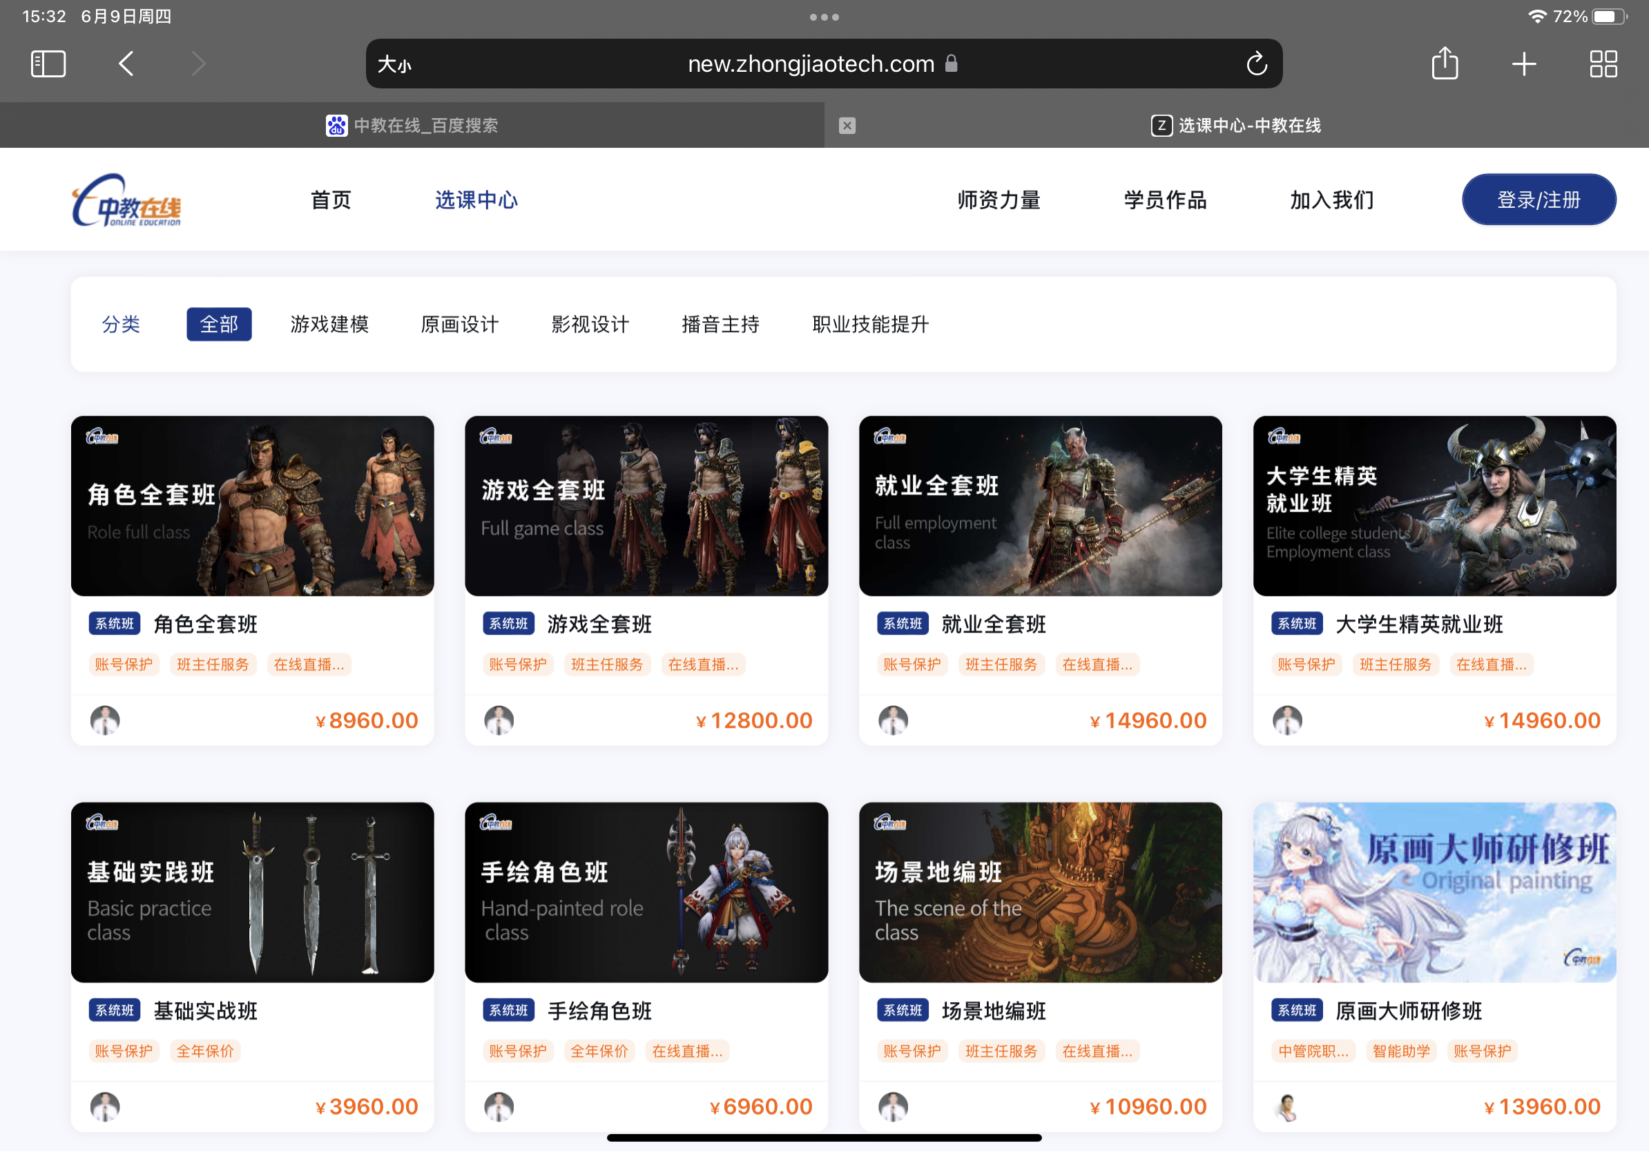Click the 原画大师研修班 course title
The width and height of the screenshot is (1649, 1152).
coord(1409,1010)
